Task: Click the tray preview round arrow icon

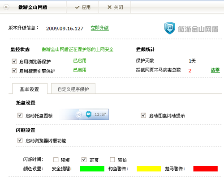Action: coord(79,114)
